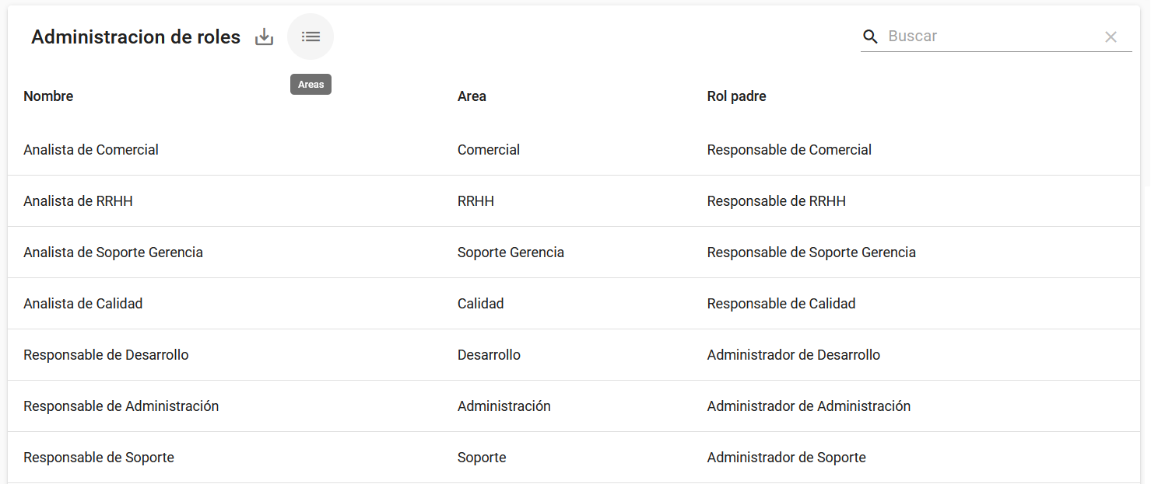Open the Responsable de Administración name cell
Image resolution: width=1151 pixels, height=484 pixels.
click(x=121, y=406)
